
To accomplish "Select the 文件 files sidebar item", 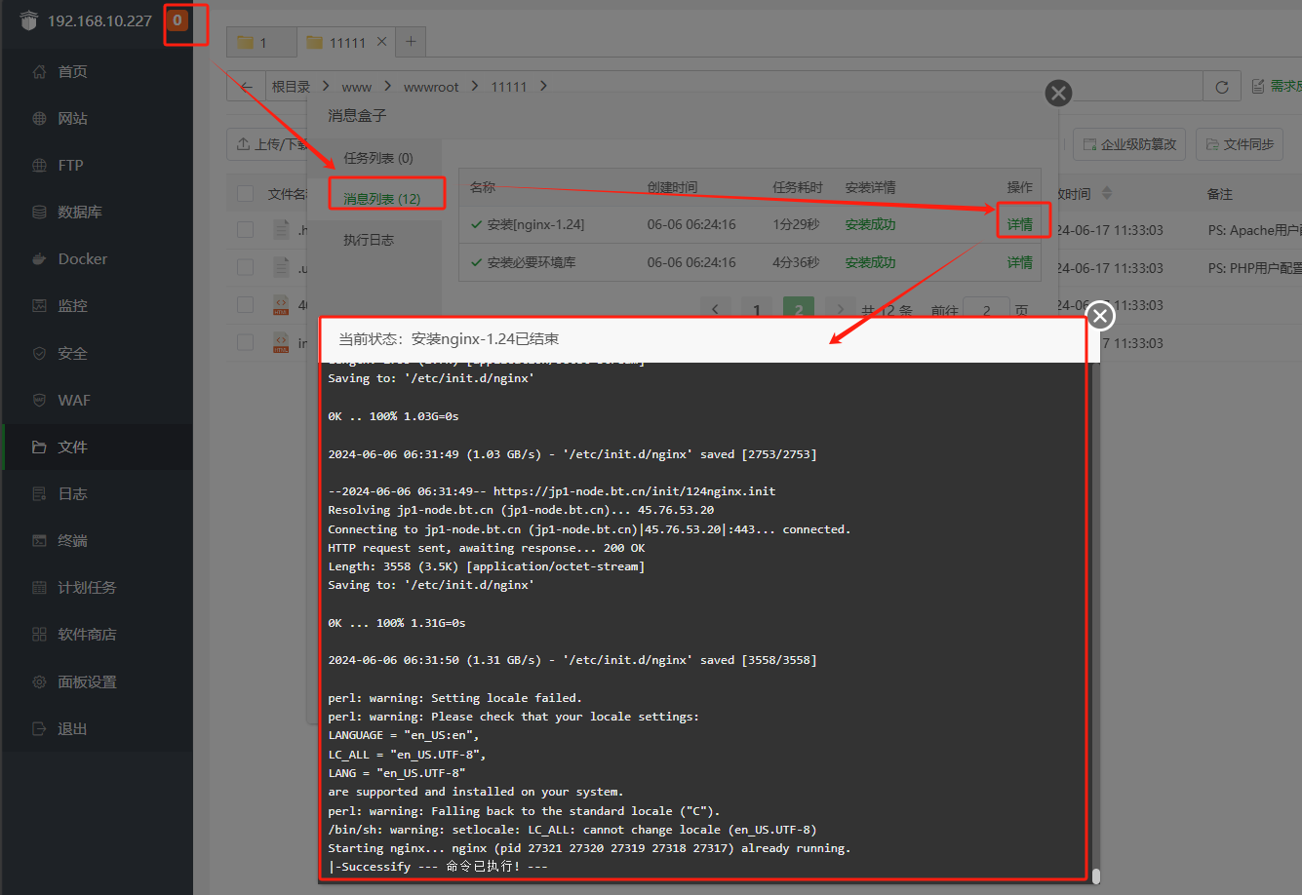I will (x=97, y=447).
